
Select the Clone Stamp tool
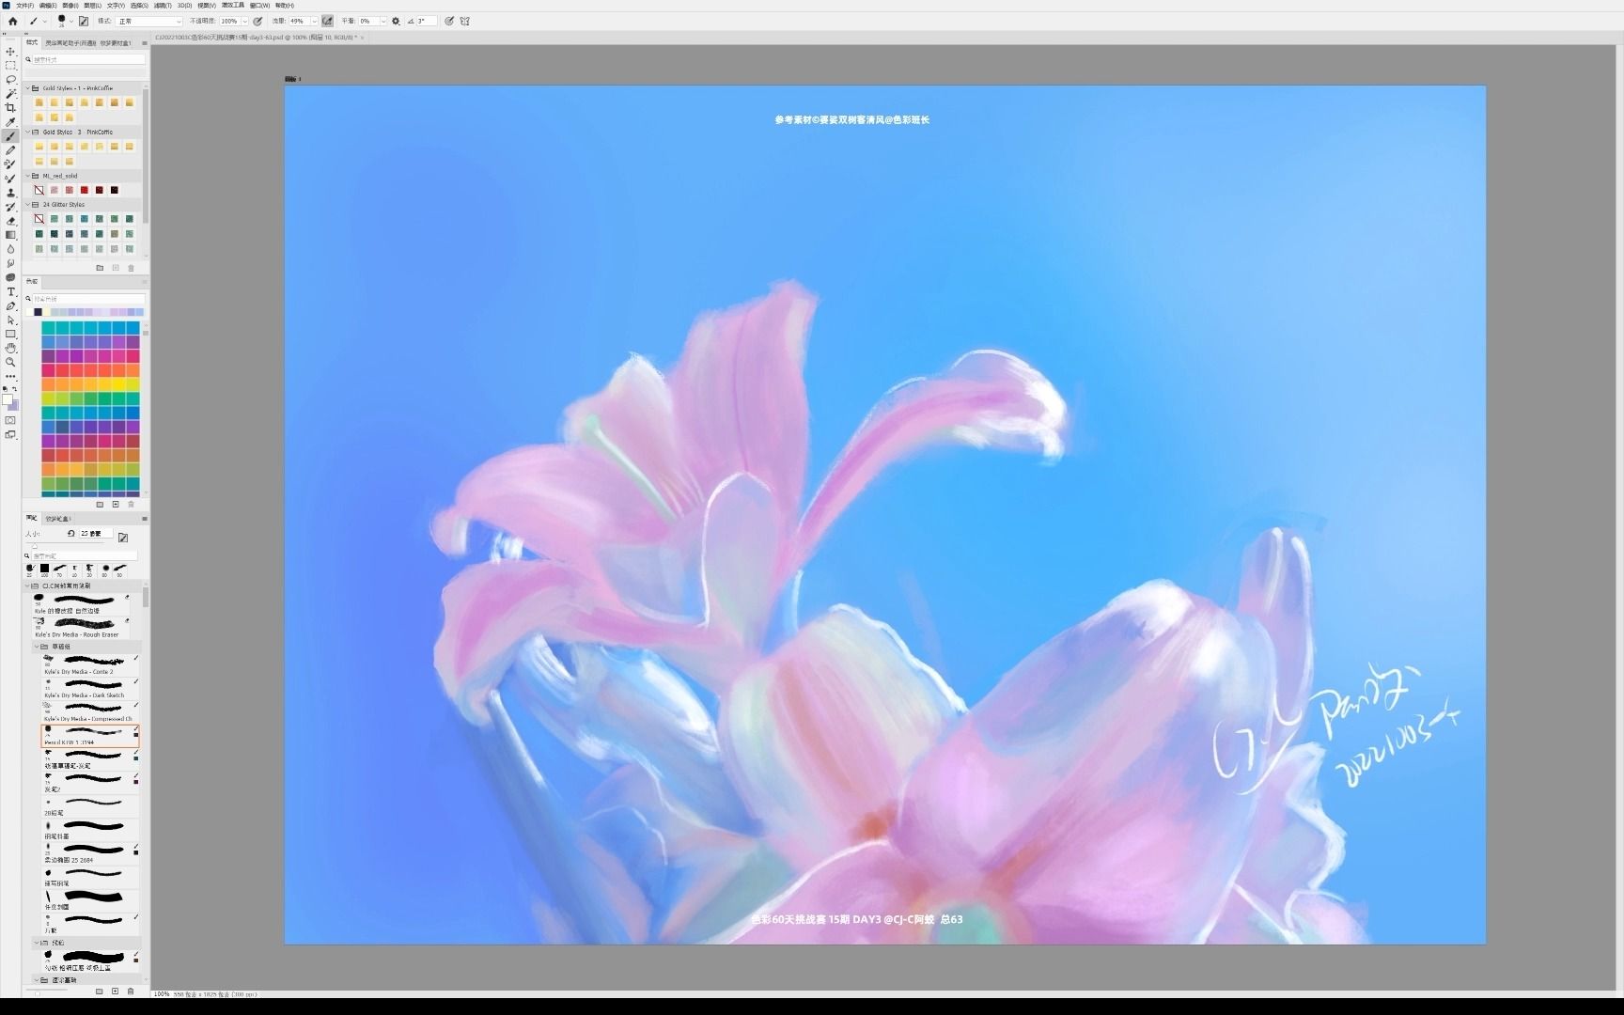[10, 193]
